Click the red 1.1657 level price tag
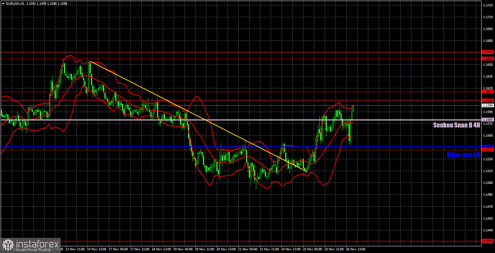495x253 pixels. [488, 58]
